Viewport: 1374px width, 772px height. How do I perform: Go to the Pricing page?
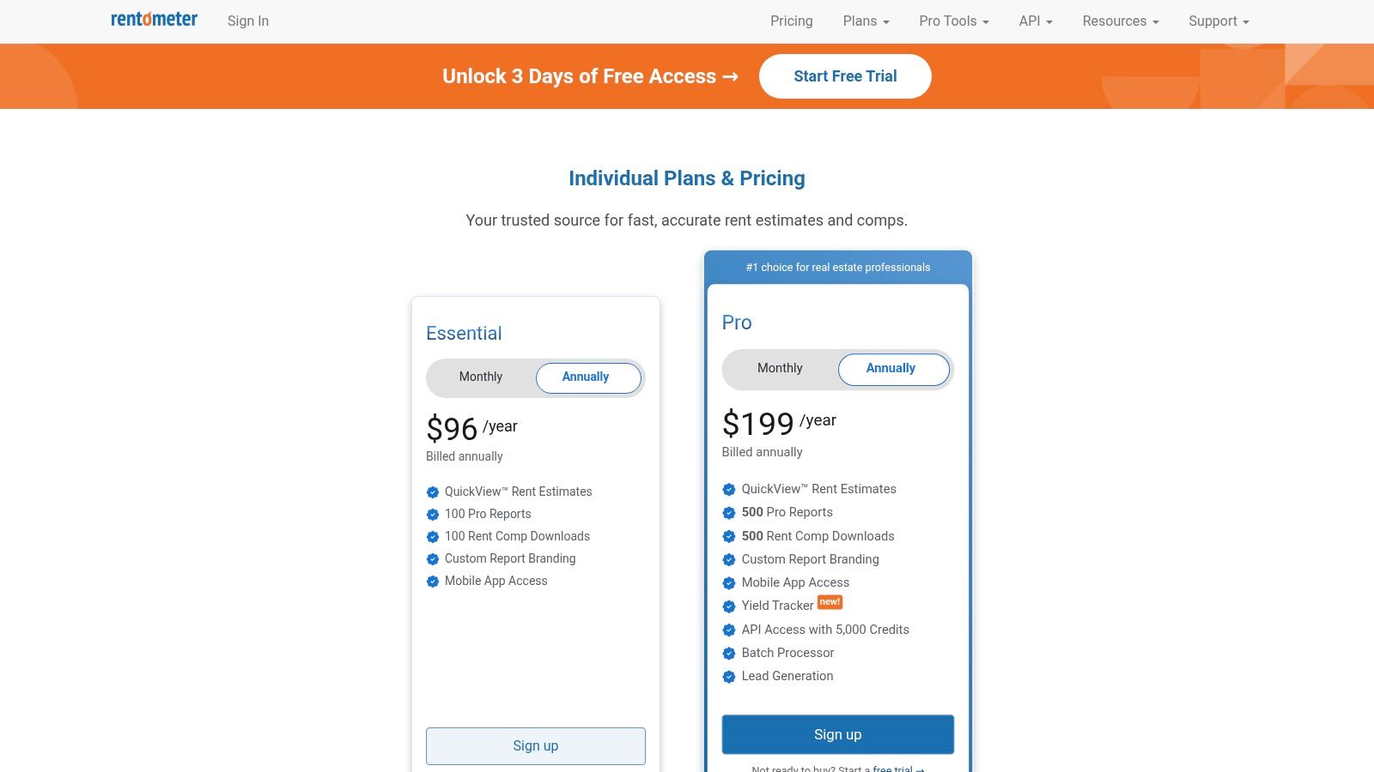coord(791,21)
